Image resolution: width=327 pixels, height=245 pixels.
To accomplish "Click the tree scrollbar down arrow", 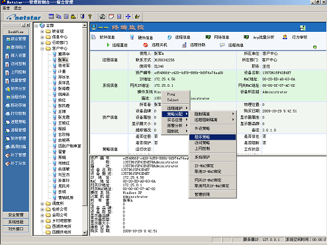I will pos(85,232).
